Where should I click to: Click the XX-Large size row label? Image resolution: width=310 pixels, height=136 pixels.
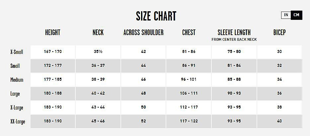click(18, 121)
